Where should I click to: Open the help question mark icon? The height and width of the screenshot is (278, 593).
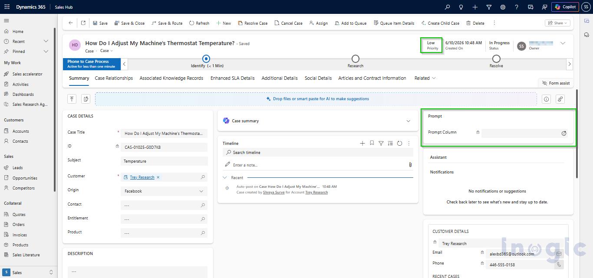[517, 7]
